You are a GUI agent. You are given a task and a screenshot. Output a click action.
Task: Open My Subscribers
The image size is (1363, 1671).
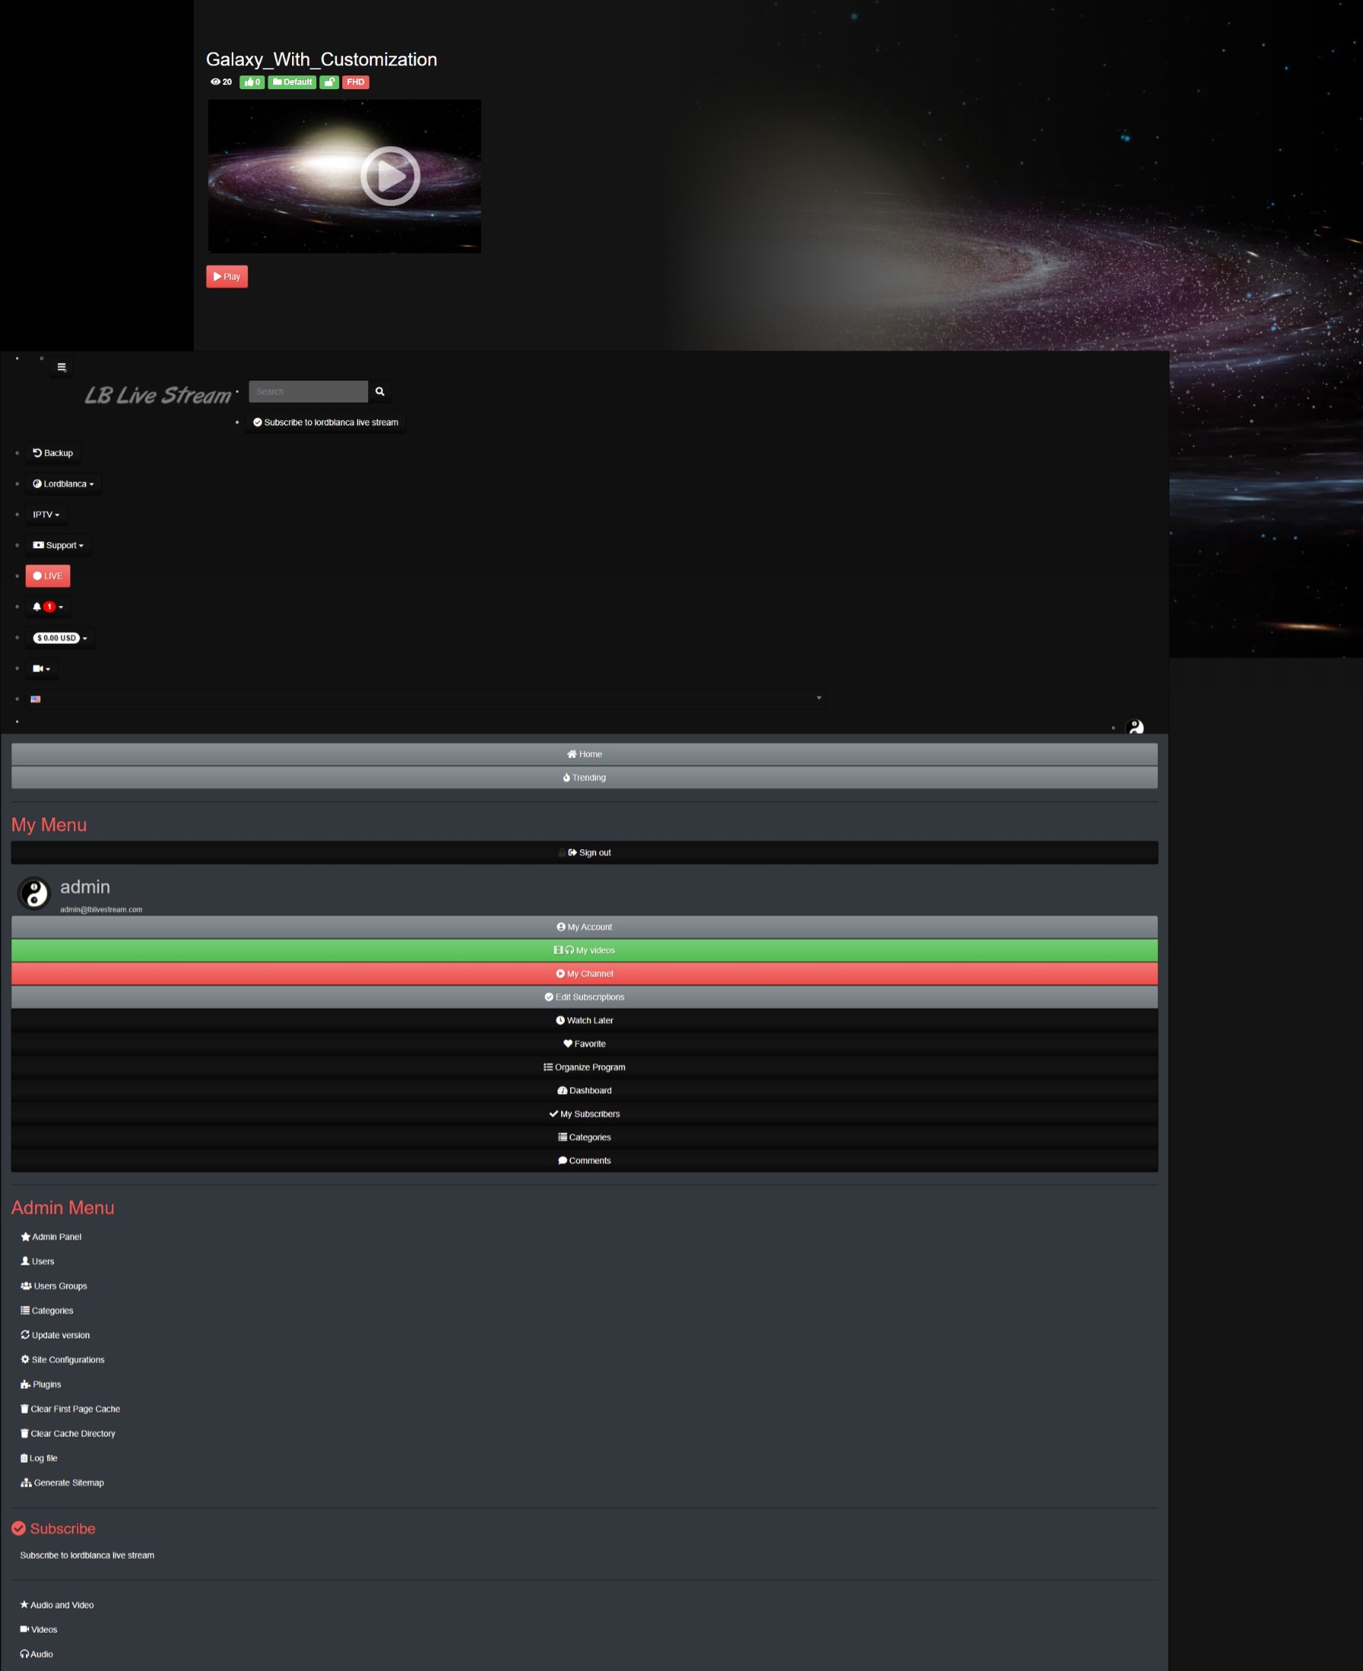pyautogui.click(x=584, y=1114)
